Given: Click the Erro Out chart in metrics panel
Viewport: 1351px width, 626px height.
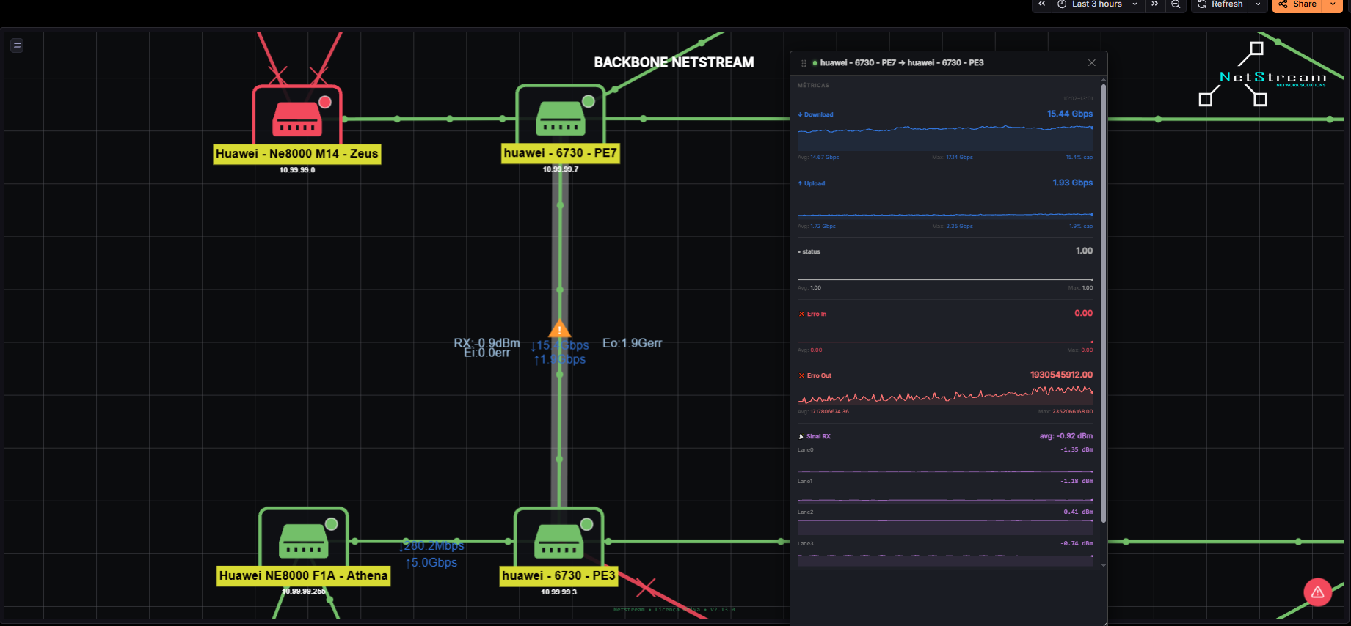Looking at the screenshot, I should pos(945,395).
